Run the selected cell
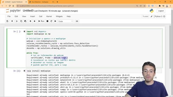The height and width of the screenshot is (97, 173). (x=41, y=21)
